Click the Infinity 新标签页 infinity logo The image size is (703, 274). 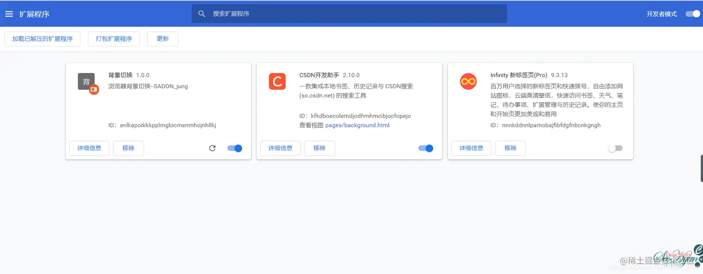[x=468, y=81]
